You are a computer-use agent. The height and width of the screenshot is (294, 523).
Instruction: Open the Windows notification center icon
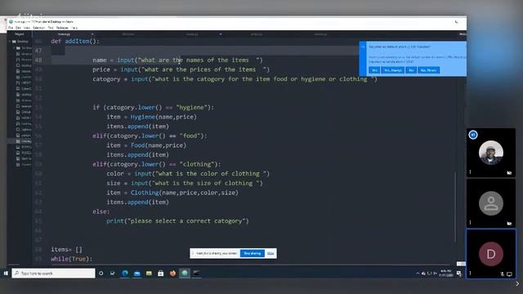click(x=459, y=274)
